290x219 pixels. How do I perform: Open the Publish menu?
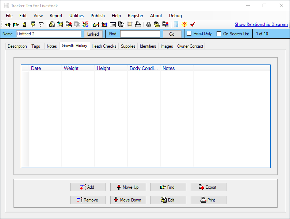(x=98, y=16)
